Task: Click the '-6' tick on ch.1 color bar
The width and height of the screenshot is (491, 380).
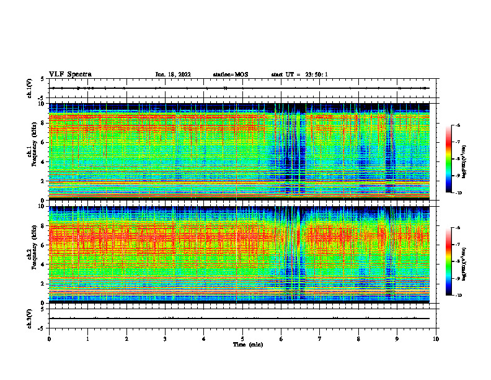Action: point(458,125)
